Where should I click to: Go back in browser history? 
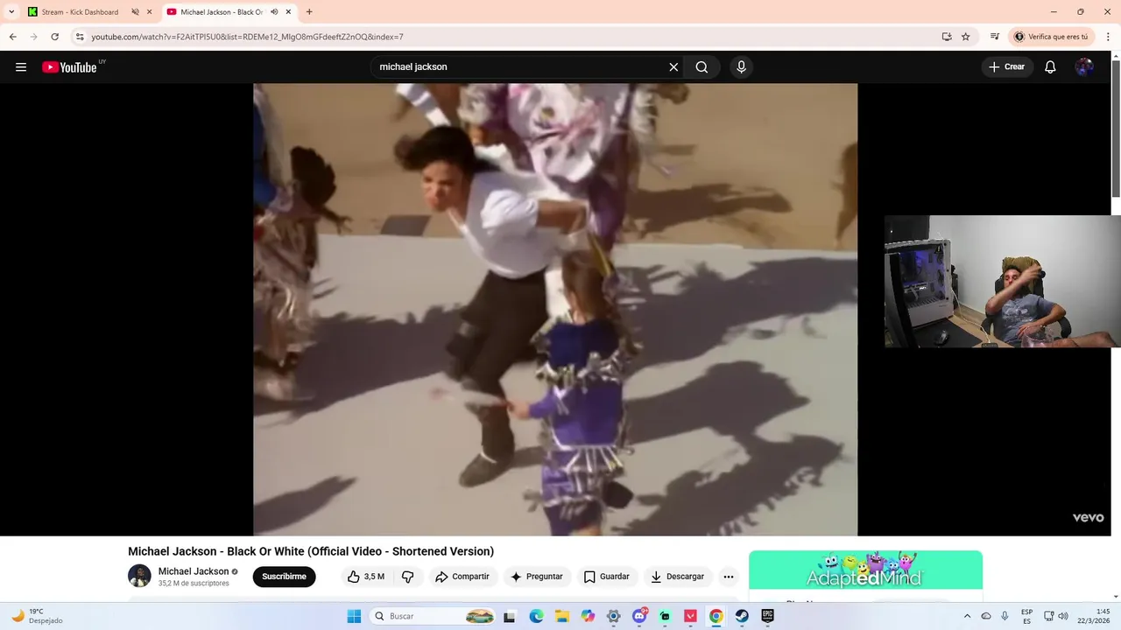13,37
